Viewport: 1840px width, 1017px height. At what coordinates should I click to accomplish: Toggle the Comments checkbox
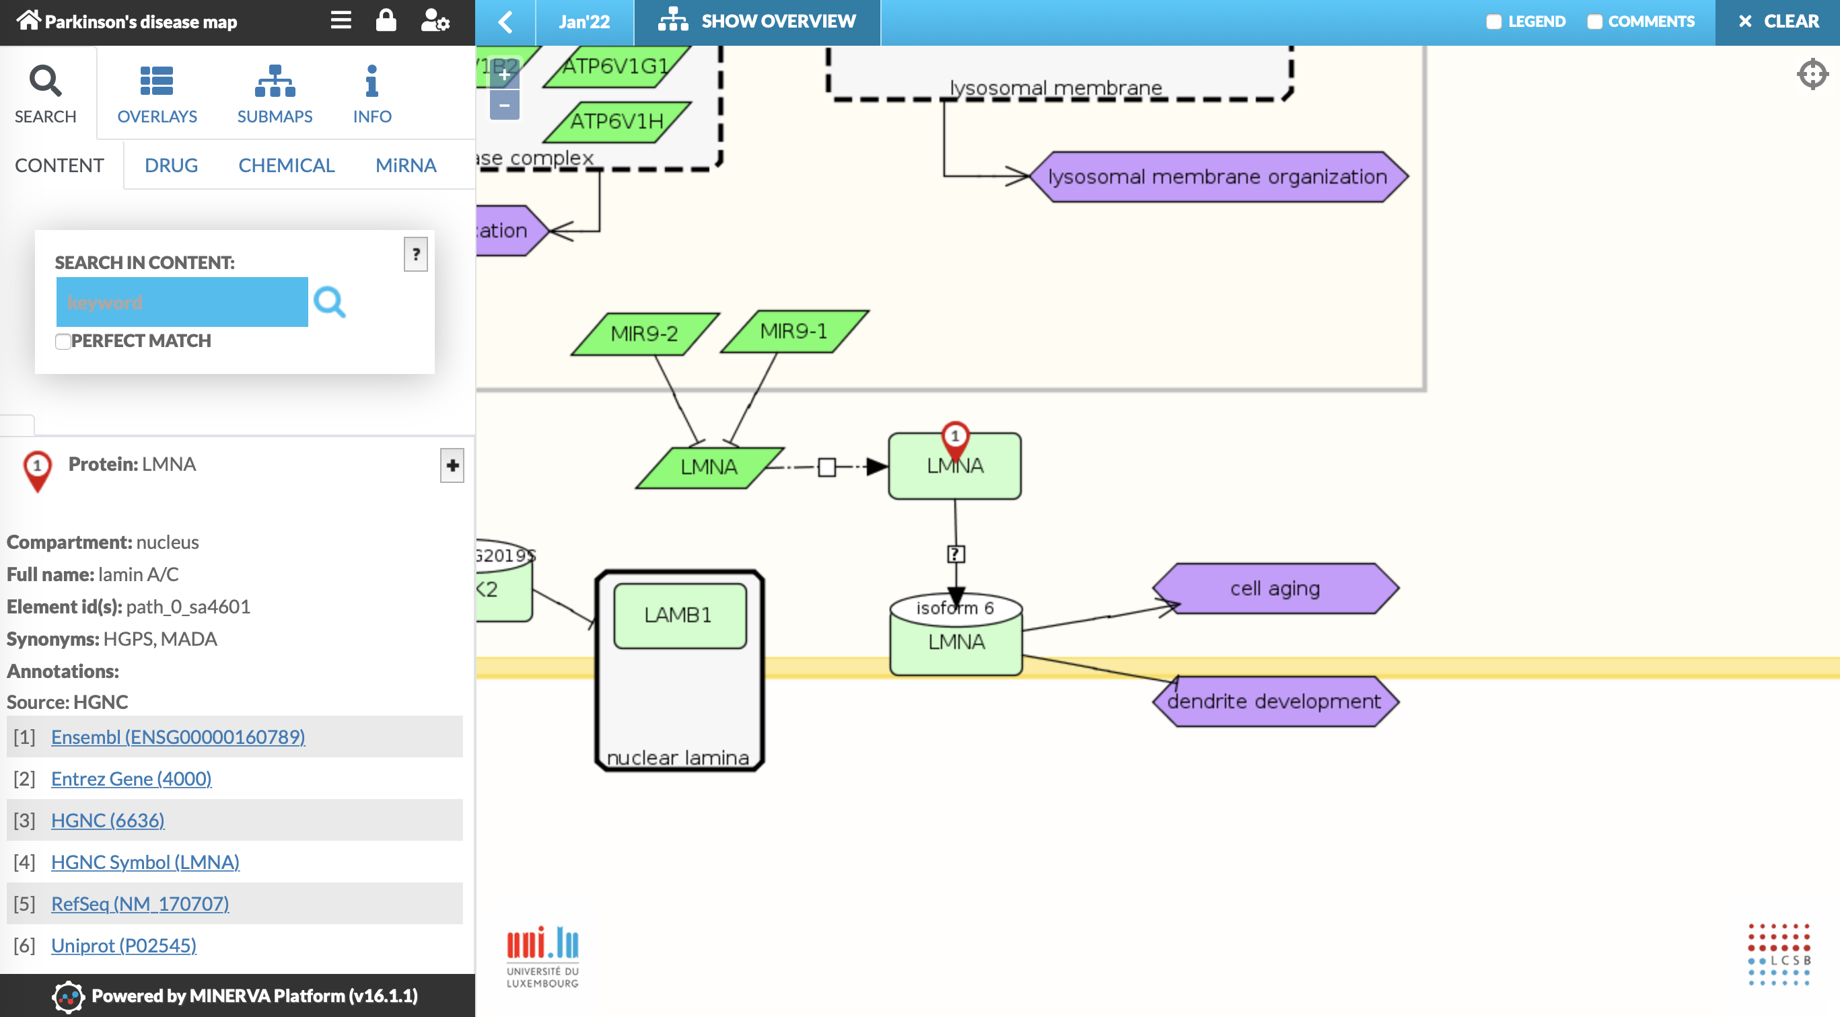(x=1594, y=22)
